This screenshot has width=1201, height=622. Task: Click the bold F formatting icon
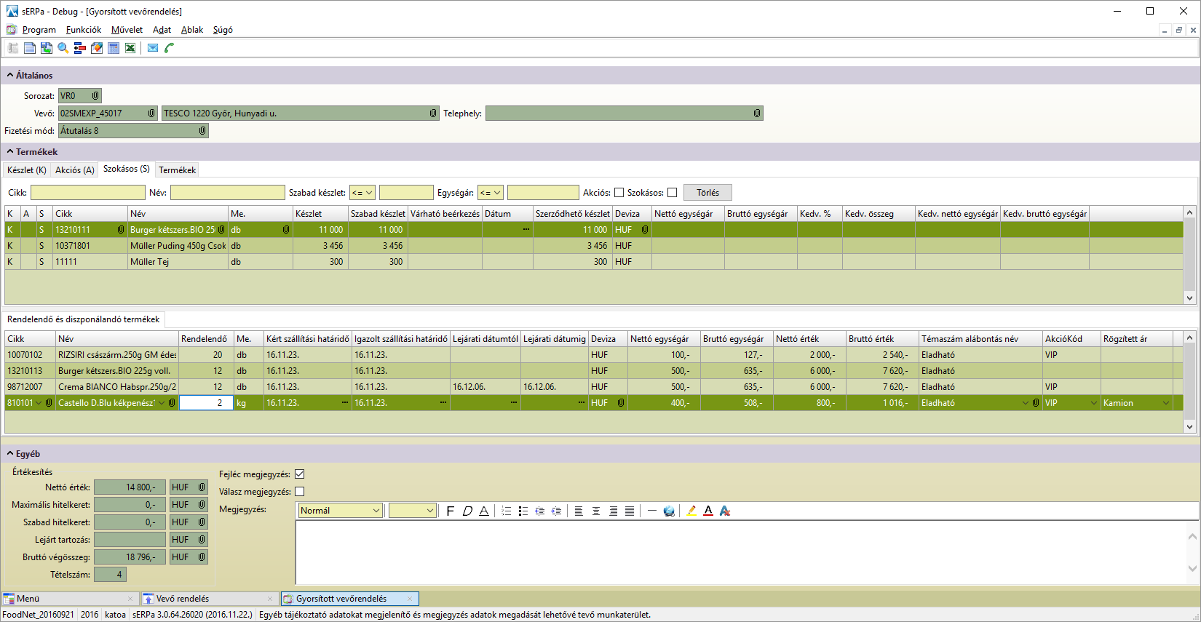[450, 511]
